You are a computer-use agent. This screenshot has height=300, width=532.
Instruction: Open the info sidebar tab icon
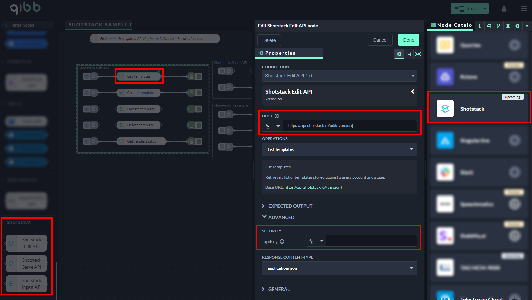pyautogui.click(x=479, y=26)
